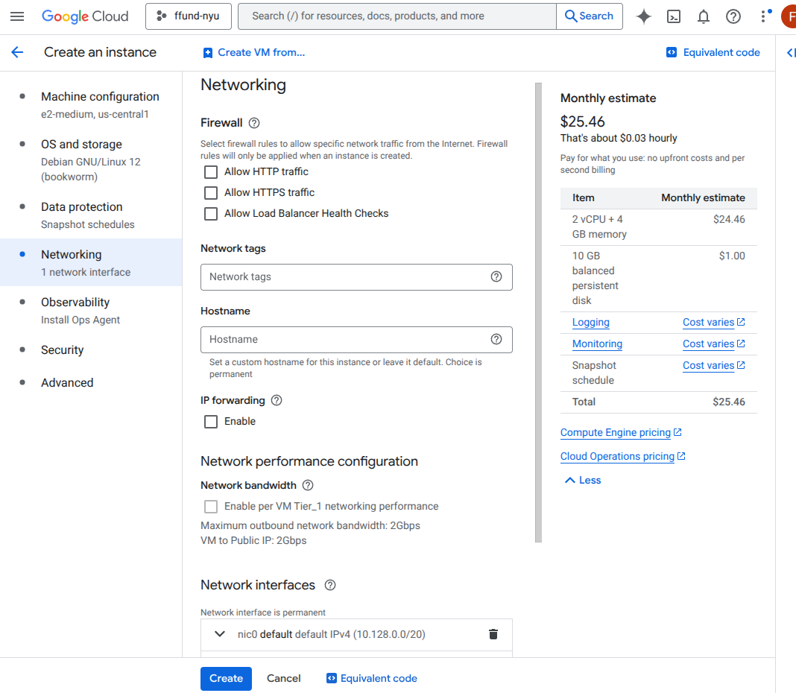Open the notifications bell

click(x=704, y=16)
